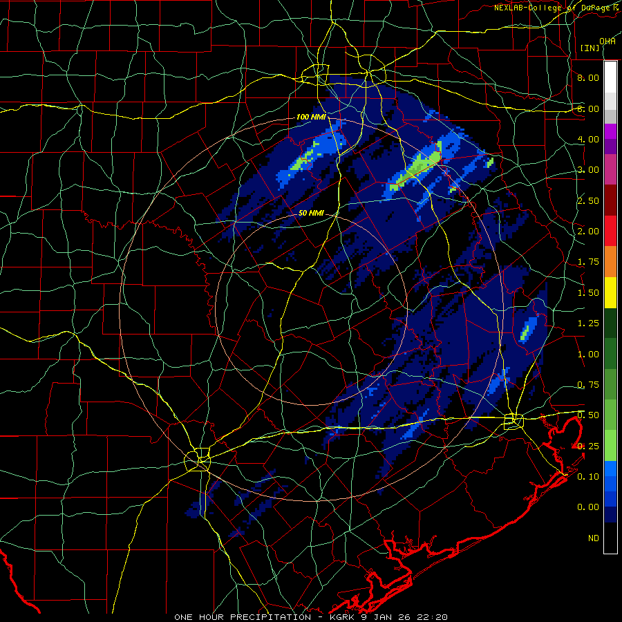The height and width of the screenshot is (622, 622).
Task: Click the ND legend label
Action: click(594, 538)
